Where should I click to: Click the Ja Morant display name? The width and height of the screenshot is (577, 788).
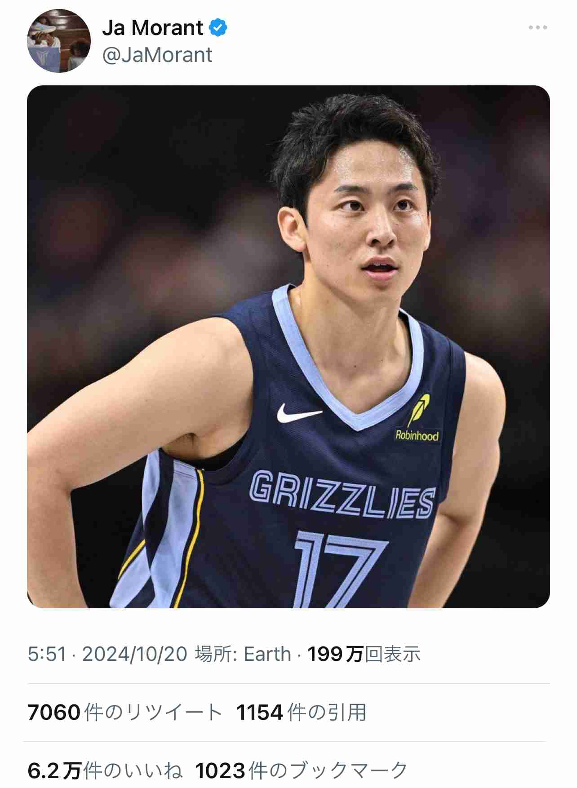click(153, 28)
